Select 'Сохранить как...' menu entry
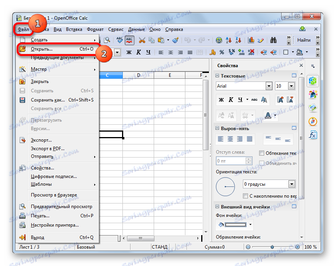The width and height of the screenshot is (336, 266). (x=58, y=100)
